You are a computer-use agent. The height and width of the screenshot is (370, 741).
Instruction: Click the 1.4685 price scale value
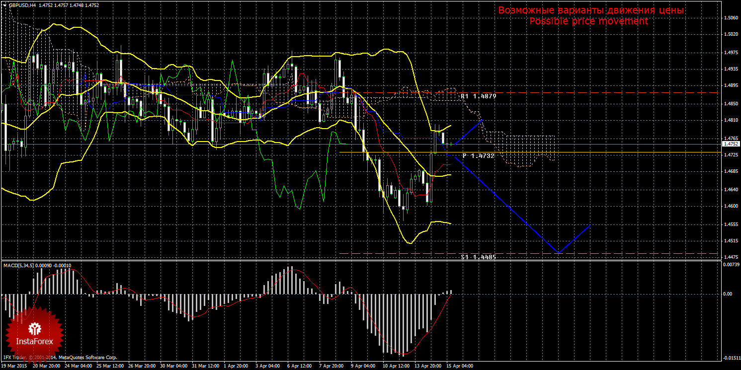coord(731,172)
